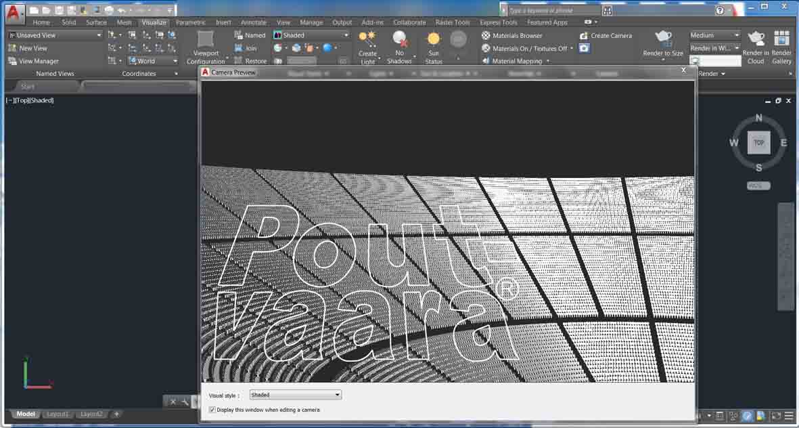Click the New file icon in Quick Access toolbar
Image resolution: width=799 pixels, height=428 pixels.
(x=34, y=10)
